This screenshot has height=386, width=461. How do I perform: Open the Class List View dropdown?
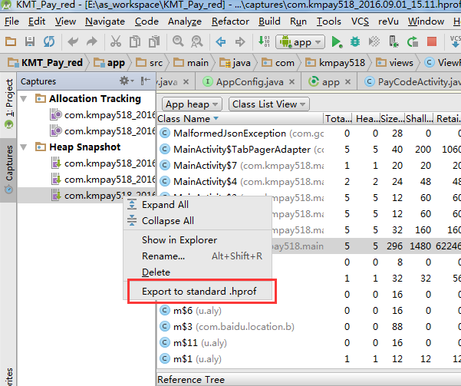coord(268,104)
